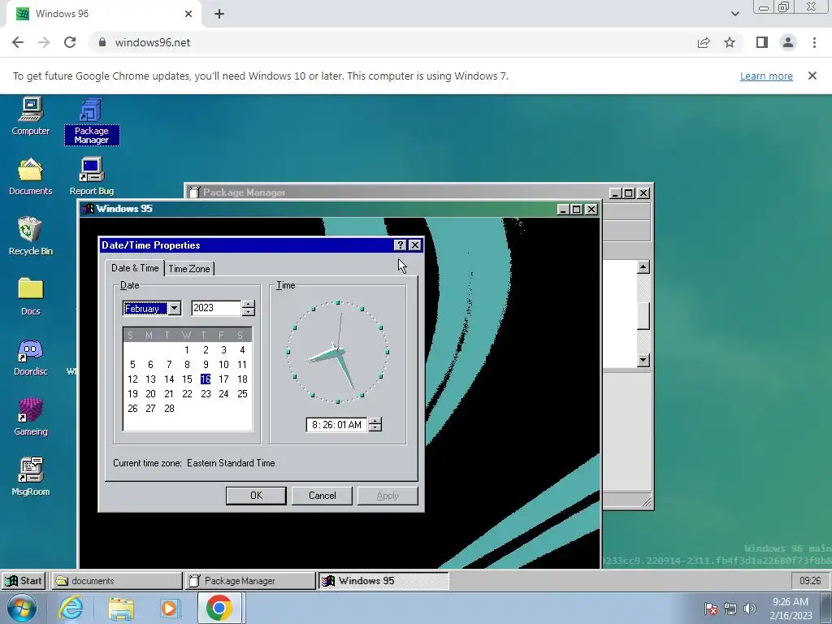
Task: Launch Internet Explorer from the taskbar
Action: click(71, 608)
